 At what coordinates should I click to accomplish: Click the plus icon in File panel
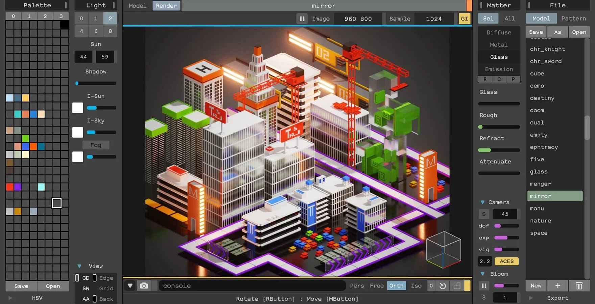coord(557,286)
